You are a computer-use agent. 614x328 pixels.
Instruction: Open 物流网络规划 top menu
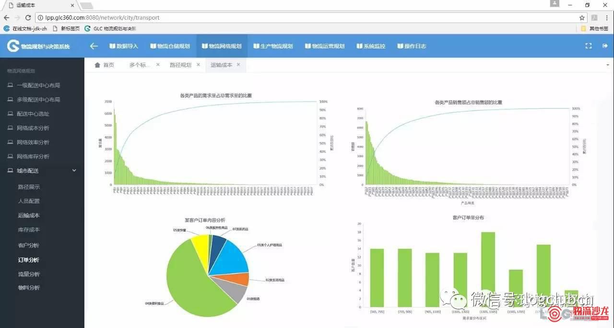pos(222,46)
